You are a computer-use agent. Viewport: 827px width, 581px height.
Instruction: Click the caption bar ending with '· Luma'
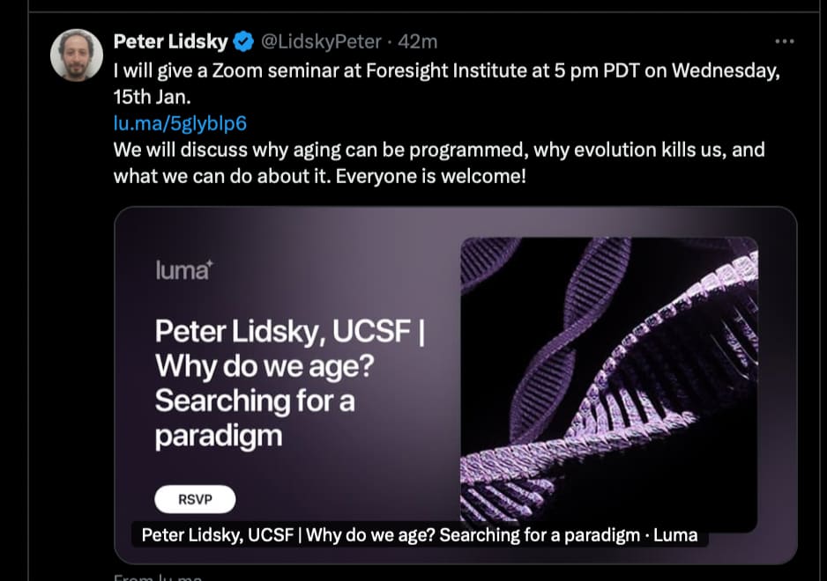pos(420,535)
